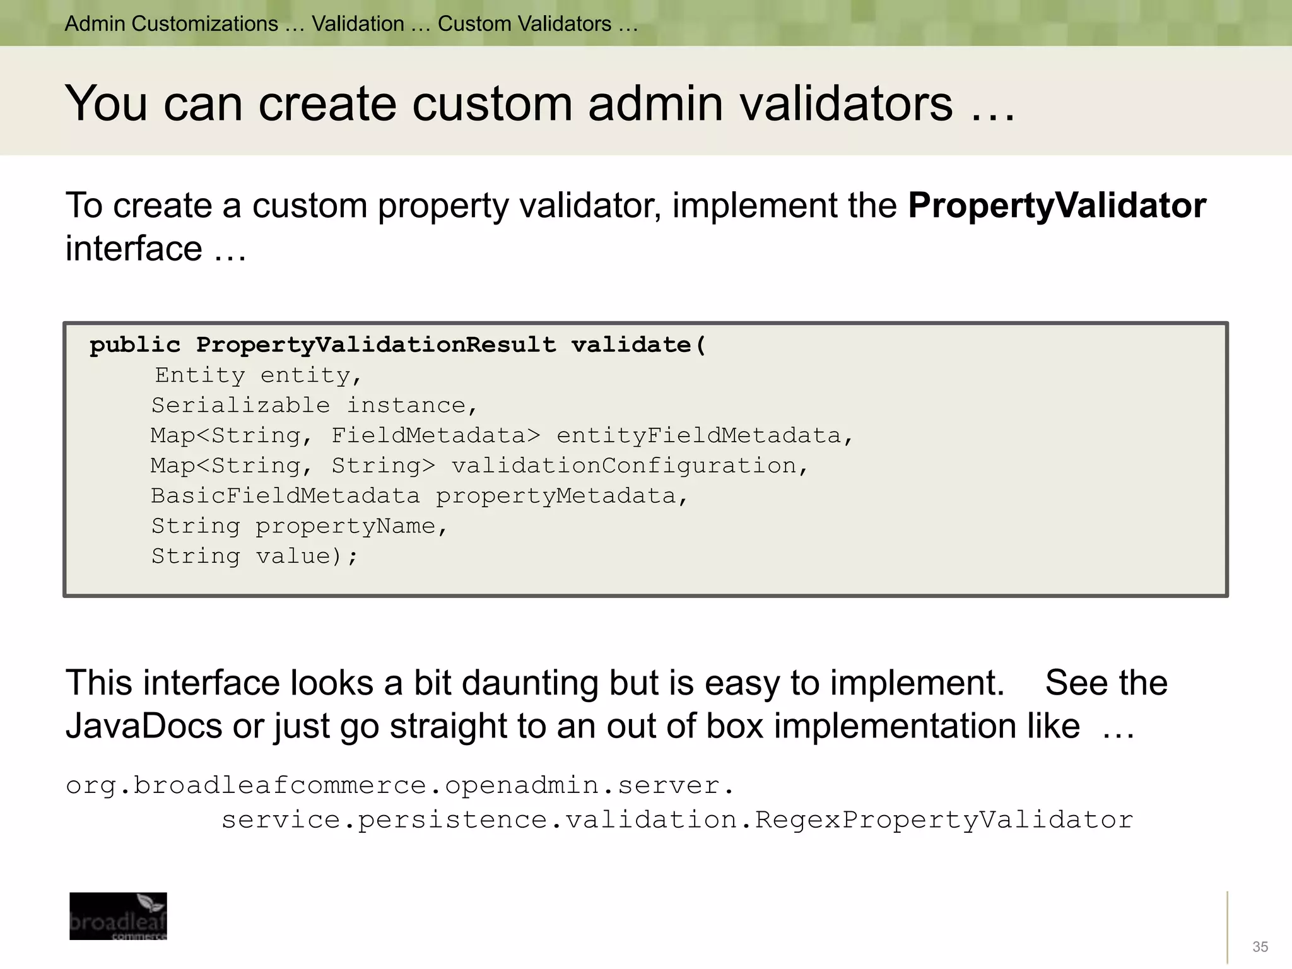
Task: Click the line 'Map<String, FieldMetadata> entityFieldMetadata,'
Action: pyautogui.click(x=502, y=436)
